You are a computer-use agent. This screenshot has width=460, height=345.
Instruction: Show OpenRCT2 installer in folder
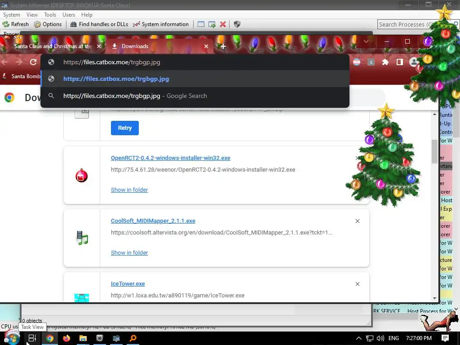(x=129, y=190)
